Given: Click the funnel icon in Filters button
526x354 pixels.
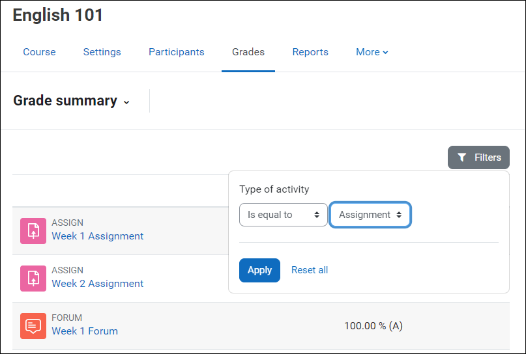Looking at the screenshot, I should [462, 157].
